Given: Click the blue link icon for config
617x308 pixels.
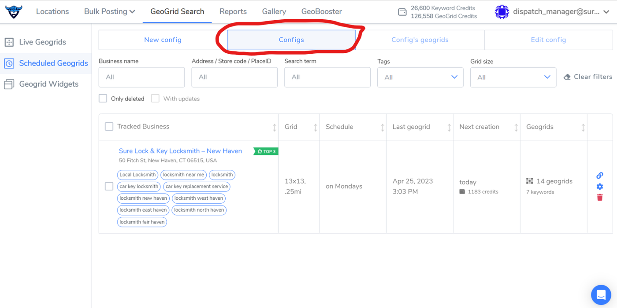Looking at the screenshot, I should pyautogui.click(x=599, y=176).
